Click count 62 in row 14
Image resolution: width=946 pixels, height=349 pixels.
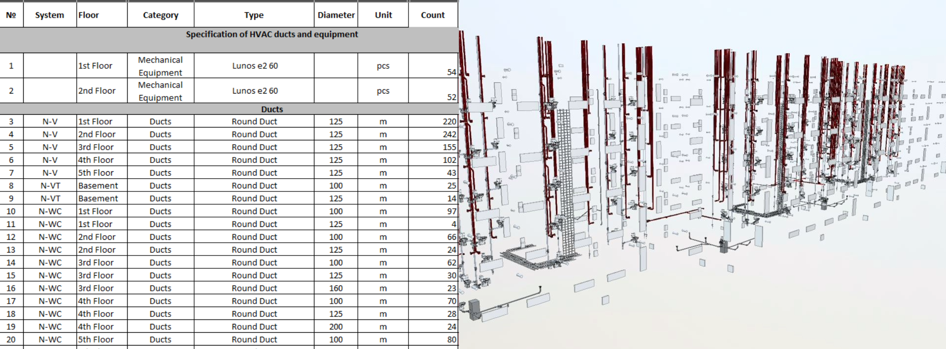click(433, 262)
